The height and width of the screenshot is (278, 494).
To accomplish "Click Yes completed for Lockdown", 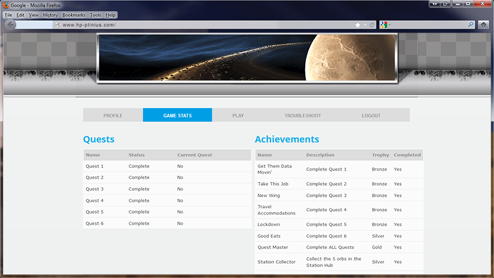I will click(x=398, y=225).
